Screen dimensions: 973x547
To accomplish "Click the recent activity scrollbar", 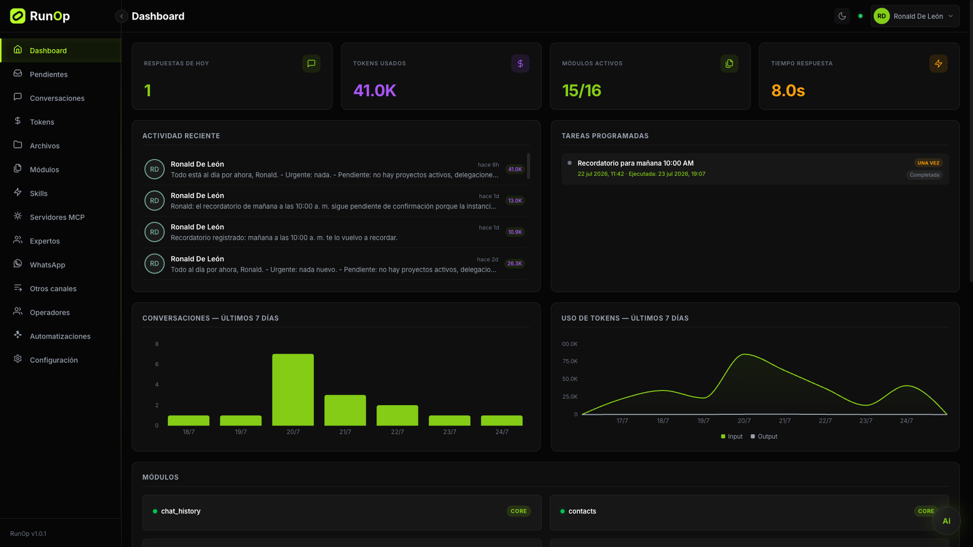I will [x=528, y=166].
